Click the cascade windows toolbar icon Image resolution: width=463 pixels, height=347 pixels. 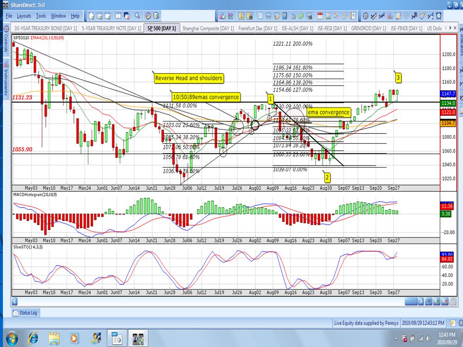click(127, 16)
